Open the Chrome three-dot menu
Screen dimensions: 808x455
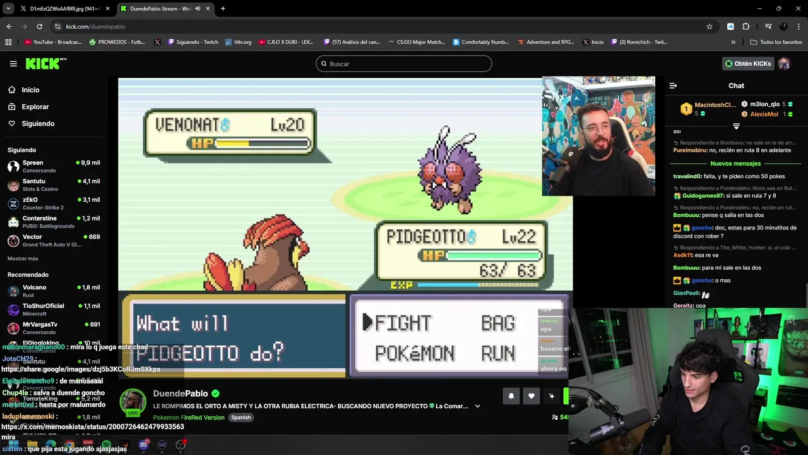[x=799, y=27]
